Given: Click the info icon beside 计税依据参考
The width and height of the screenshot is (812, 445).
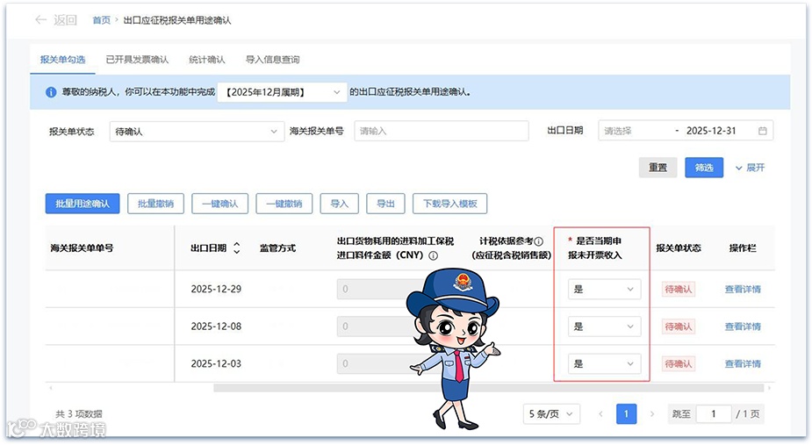Looking at the screenshot, I should click(539, 241).
